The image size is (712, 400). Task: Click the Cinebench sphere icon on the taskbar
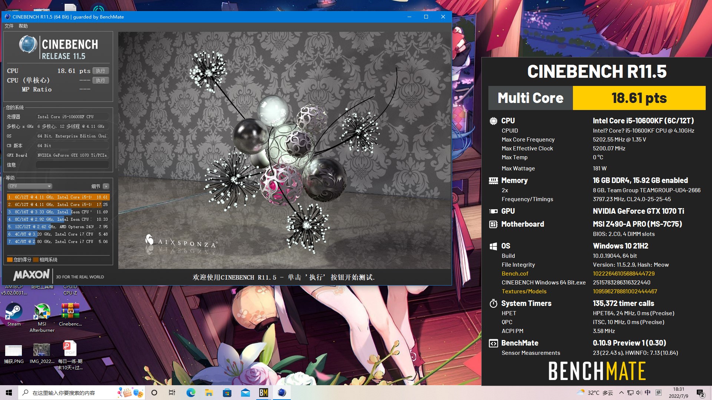coord(282,393)
